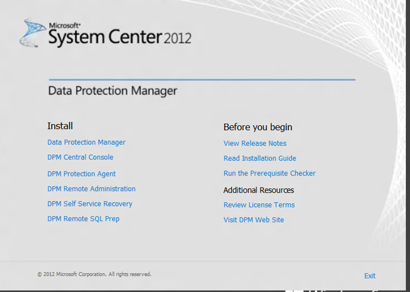Exit the setup splash screen

tap(370, 276)
